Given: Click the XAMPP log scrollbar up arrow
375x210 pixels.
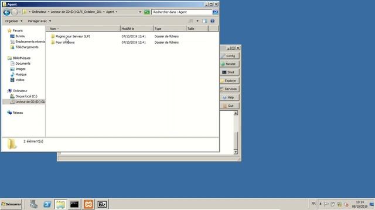Looking at the screenshot, I should pyautogui.click(x=236, y=113).
